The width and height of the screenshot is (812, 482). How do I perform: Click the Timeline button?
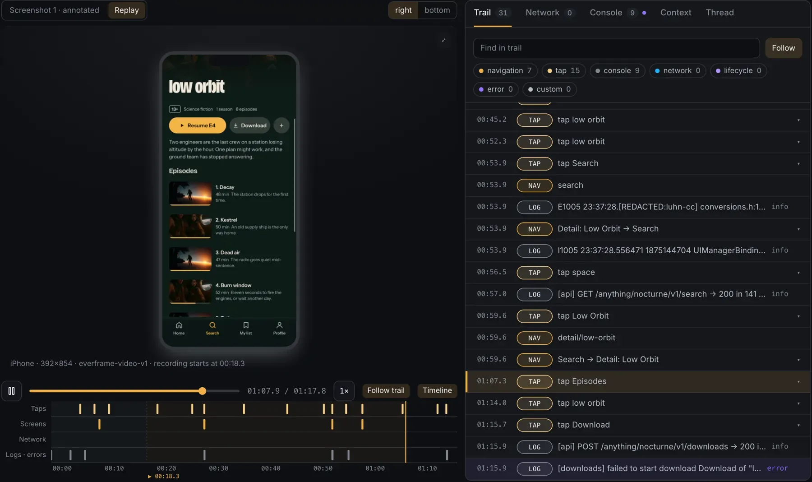tap(437, 391)
